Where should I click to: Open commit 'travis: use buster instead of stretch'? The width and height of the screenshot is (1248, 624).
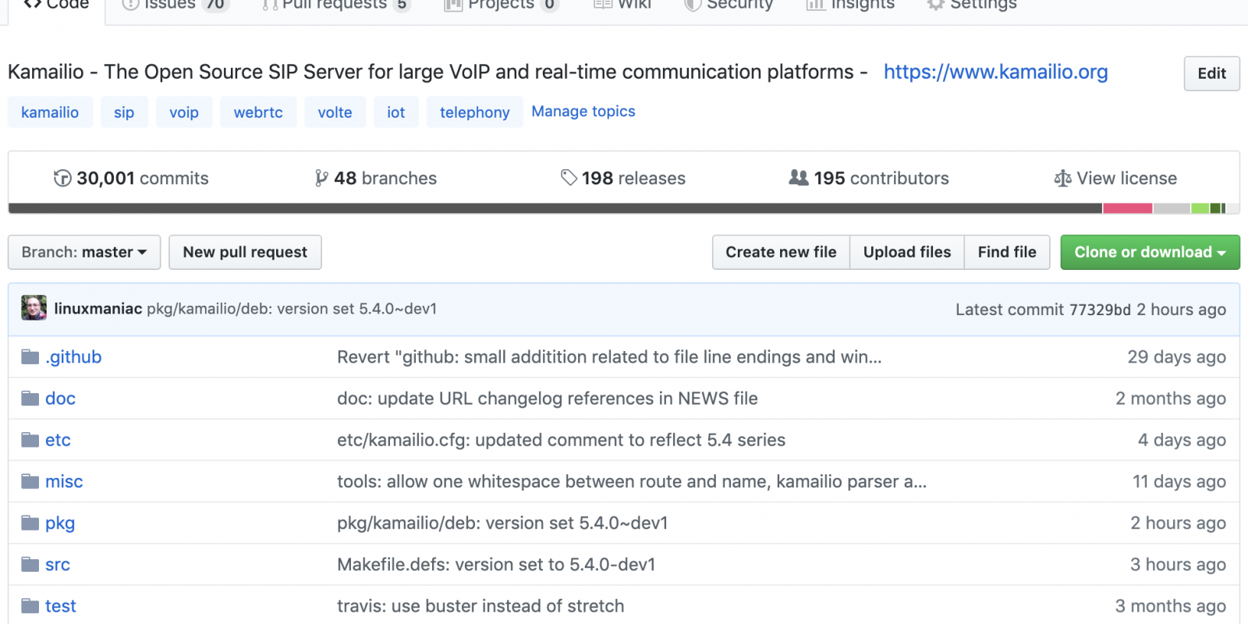coord(480,605)
